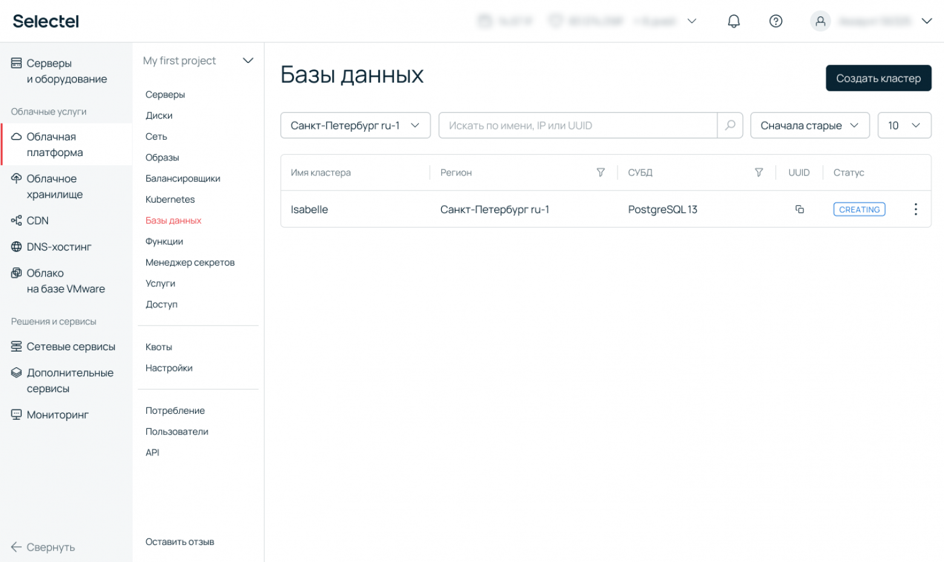Filter clusters by the СУБД column
This screenshot has height=562, width=944.
click(x=759, y=172)
